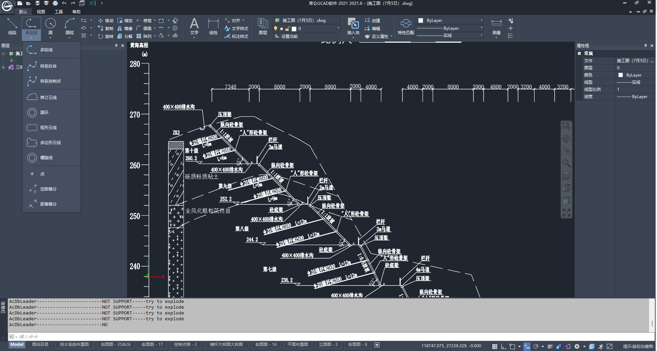Open the 文字 text tool
This screenshot has width=657, height=351.
(194, 27)
